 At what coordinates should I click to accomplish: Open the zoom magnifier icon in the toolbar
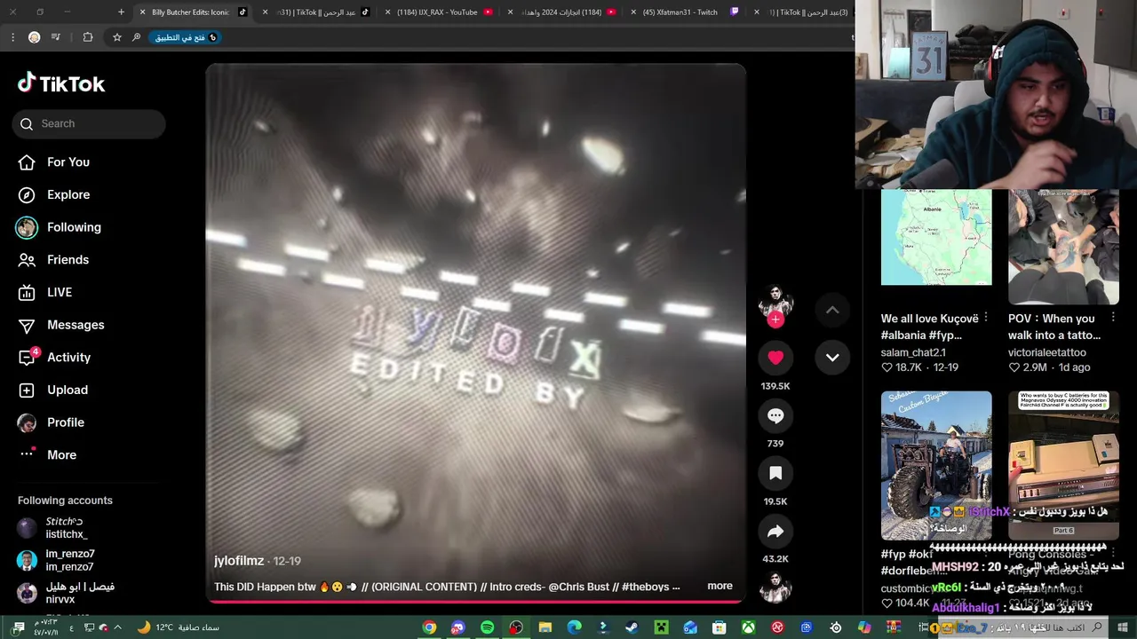136,37
